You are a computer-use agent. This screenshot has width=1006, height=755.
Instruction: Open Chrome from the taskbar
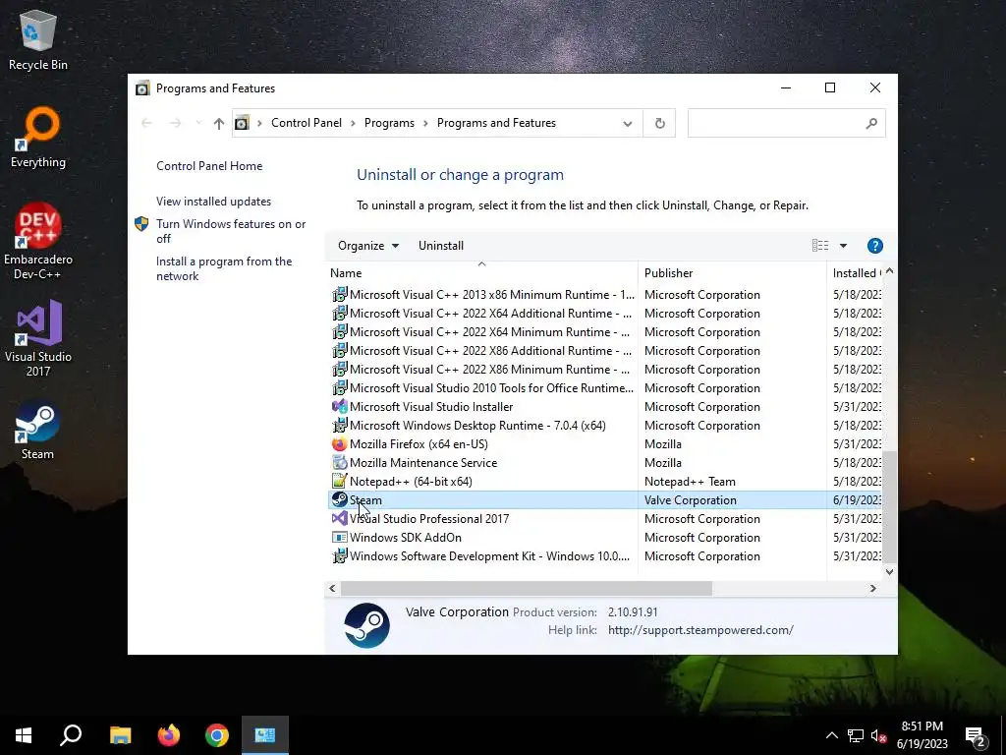point(217,735)
